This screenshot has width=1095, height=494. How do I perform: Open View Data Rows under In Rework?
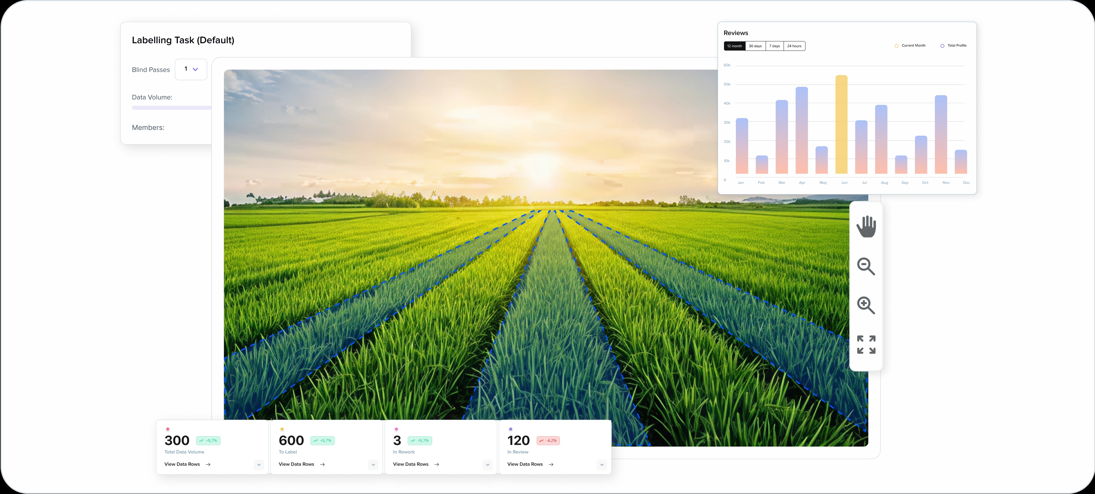click(411, 464)
